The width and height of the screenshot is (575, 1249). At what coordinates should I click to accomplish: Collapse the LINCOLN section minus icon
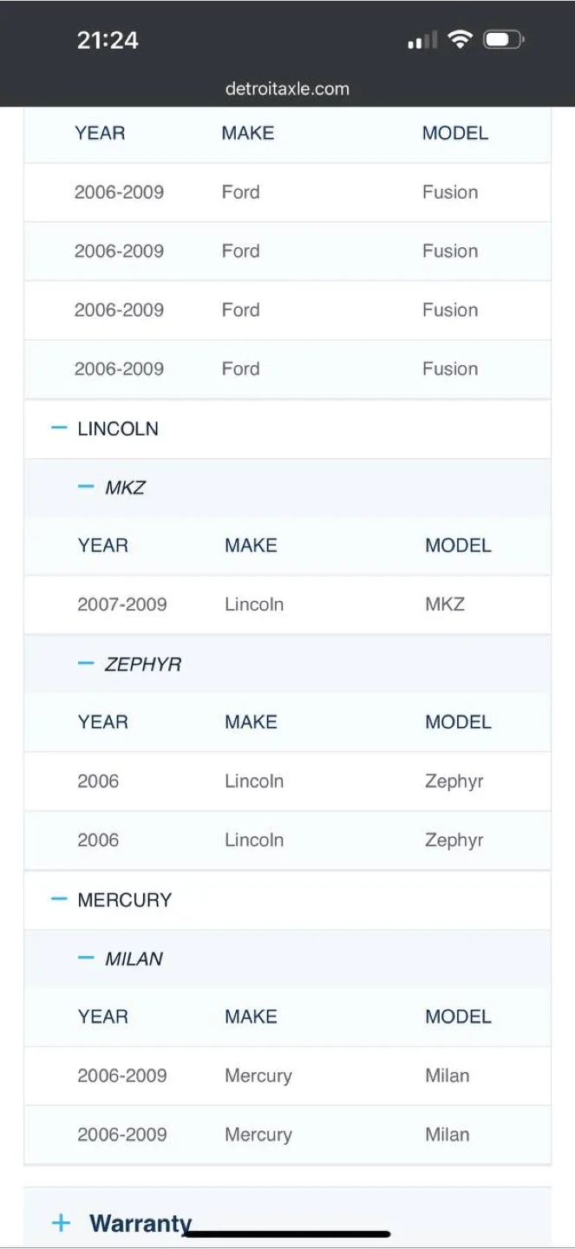(59, 428)
